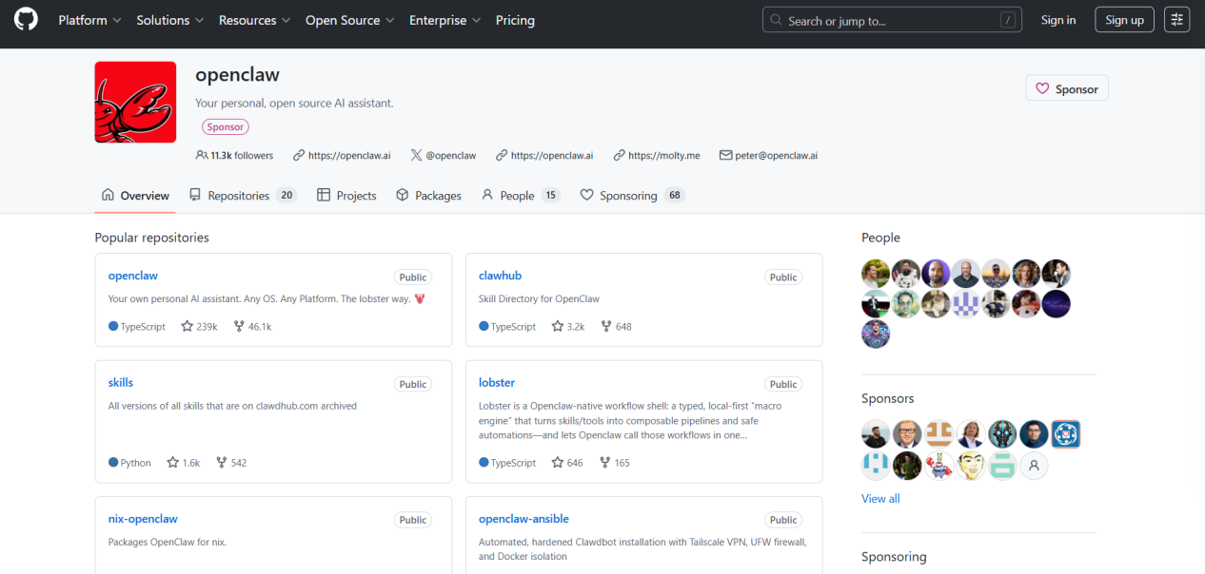Click the fork count on clawhub repository

[x=616, y=327]
